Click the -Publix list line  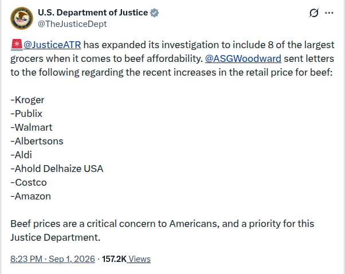tap(26, 113)
